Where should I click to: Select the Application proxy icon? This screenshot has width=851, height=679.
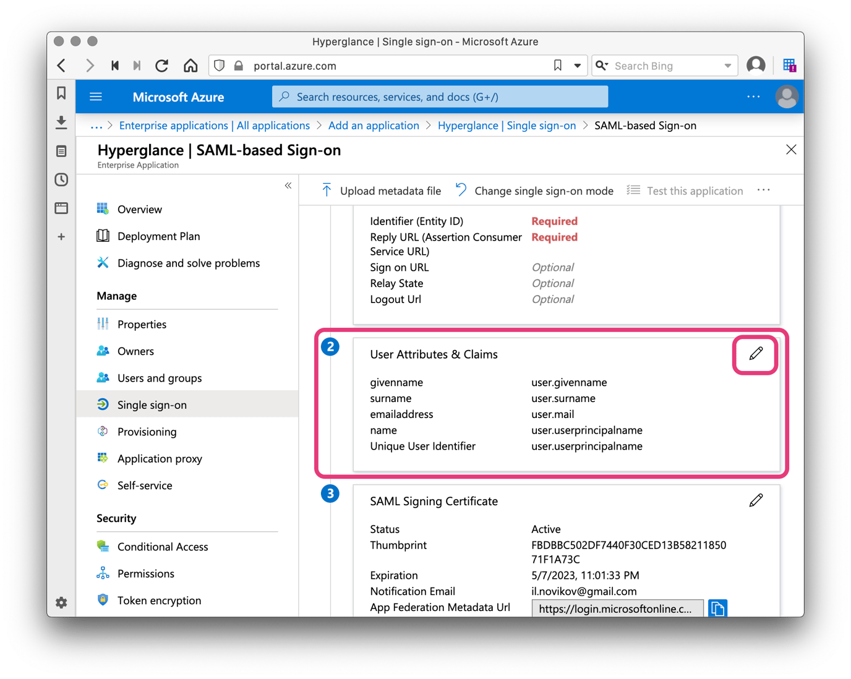[x=103, y=458]
